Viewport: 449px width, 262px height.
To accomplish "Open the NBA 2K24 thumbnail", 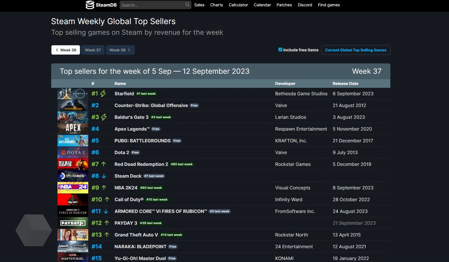I will point(73,188).
